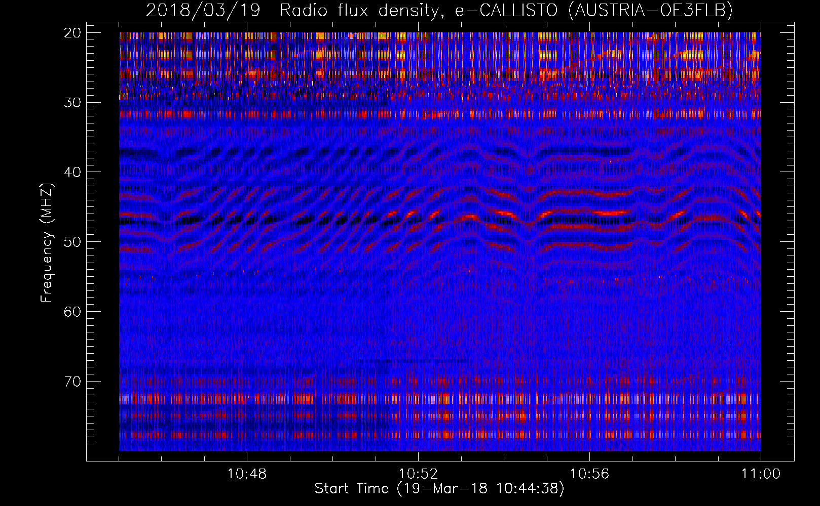Click the 40 frequency tick label
The width and height of the screenshot is (820, 506).
pyautogui.click(x=72, y=172)
